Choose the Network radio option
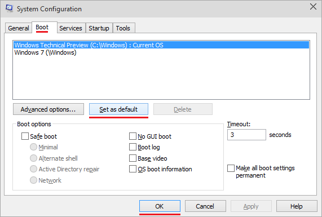Viewport: 322px width, 217px height. [33, 180]
